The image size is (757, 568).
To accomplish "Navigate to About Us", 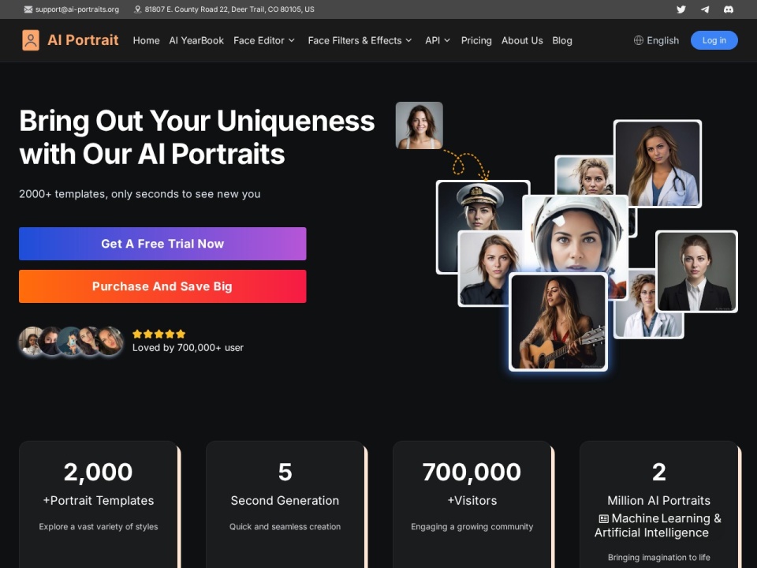I will click(x=522, y=40).
